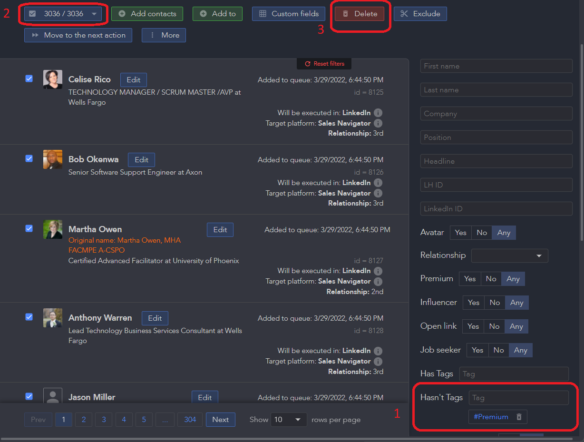Click the Delete trash icon
This screenshot has height=442, width=584.
346,14
